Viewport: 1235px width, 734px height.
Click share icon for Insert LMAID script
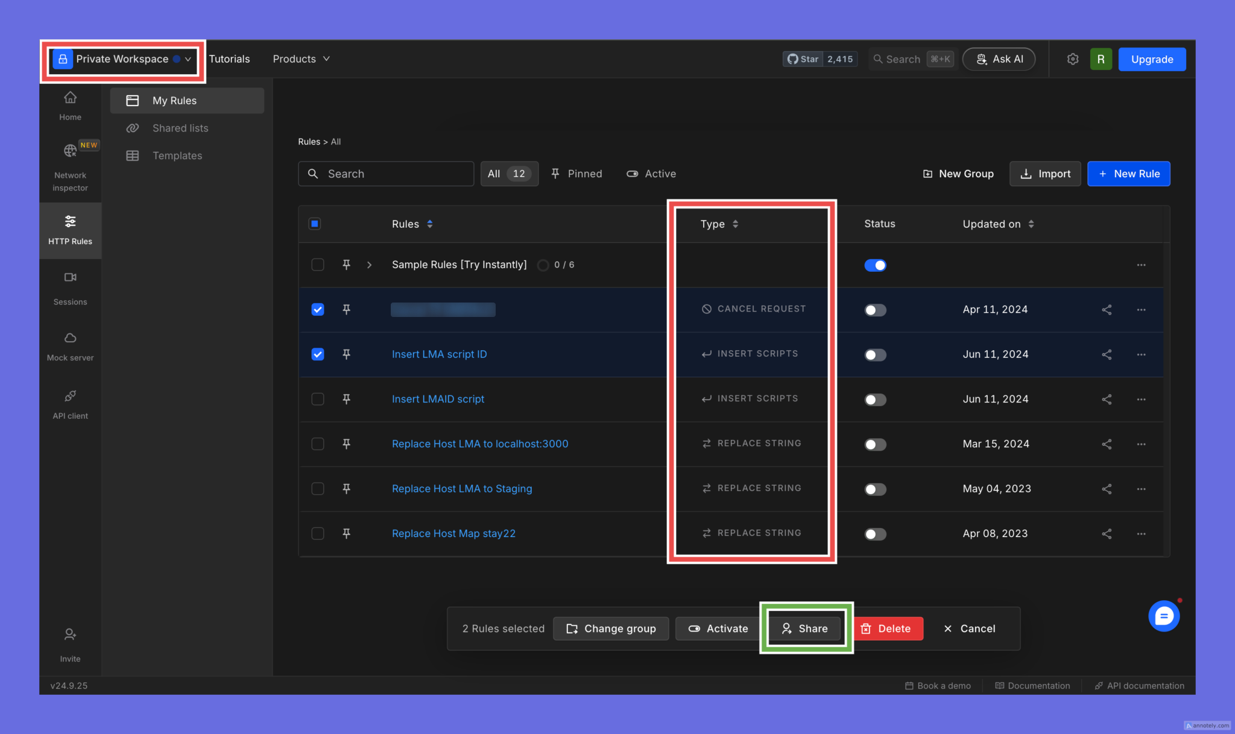[x=1107, y=399]
